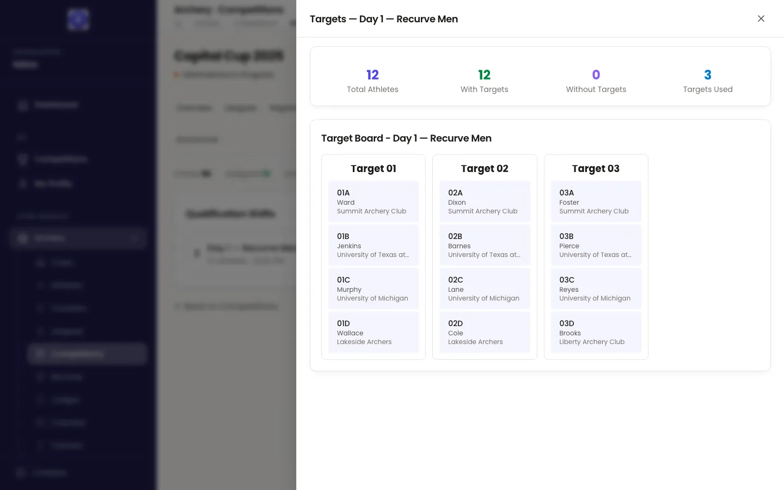Pick slot 01C assigned to Murphy

(373, 289)
